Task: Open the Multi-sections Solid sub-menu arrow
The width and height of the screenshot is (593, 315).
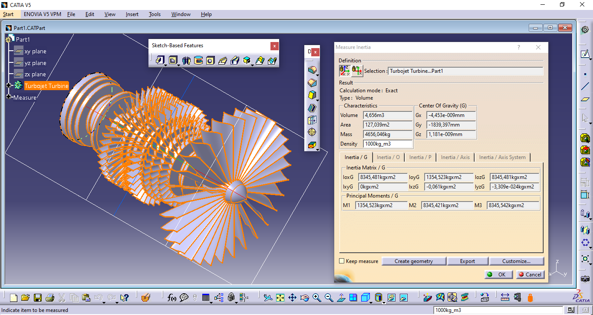Action: tap(253, 65)
